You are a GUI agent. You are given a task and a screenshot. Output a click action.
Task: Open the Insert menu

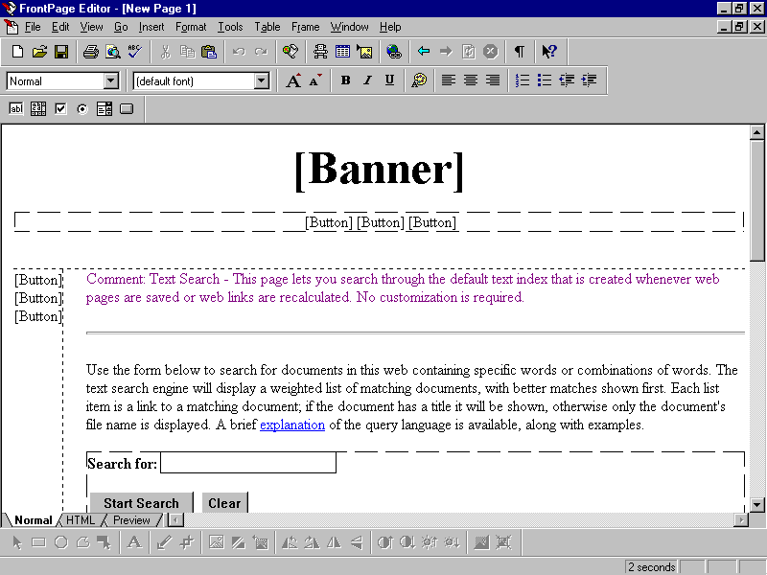point(151,27)
